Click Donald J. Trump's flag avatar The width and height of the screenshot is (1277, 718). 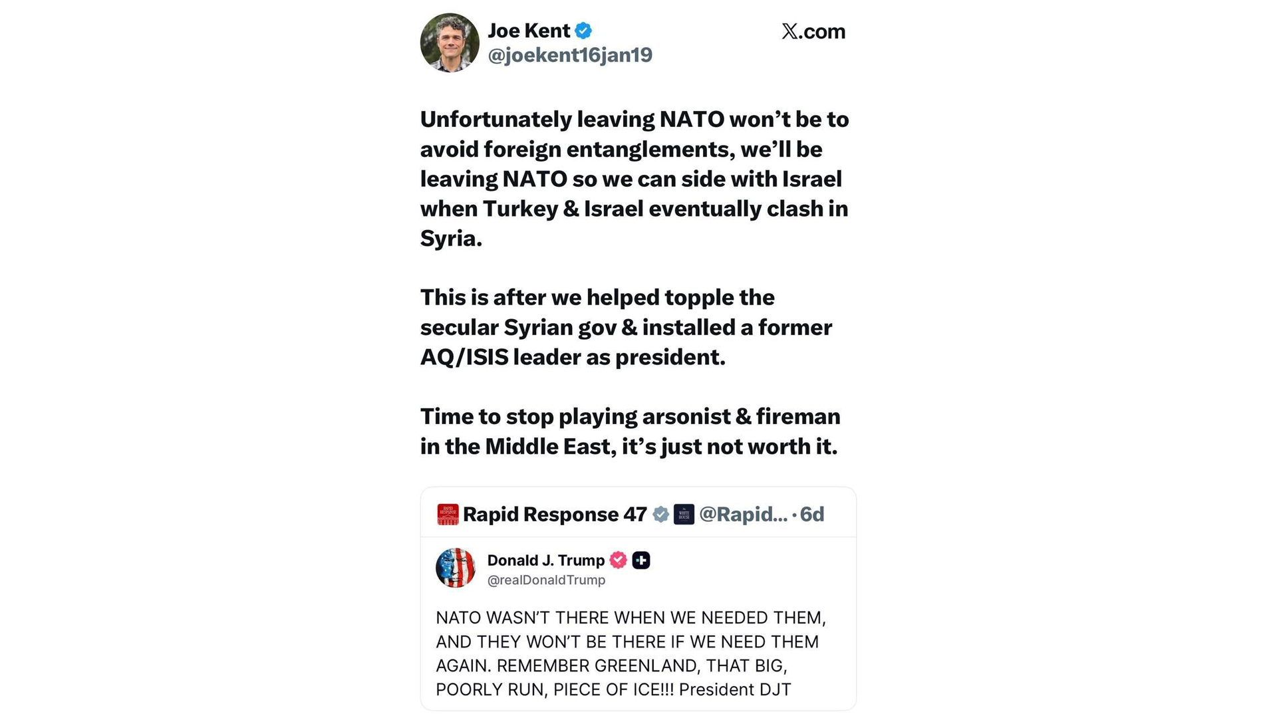pos(456,568)
